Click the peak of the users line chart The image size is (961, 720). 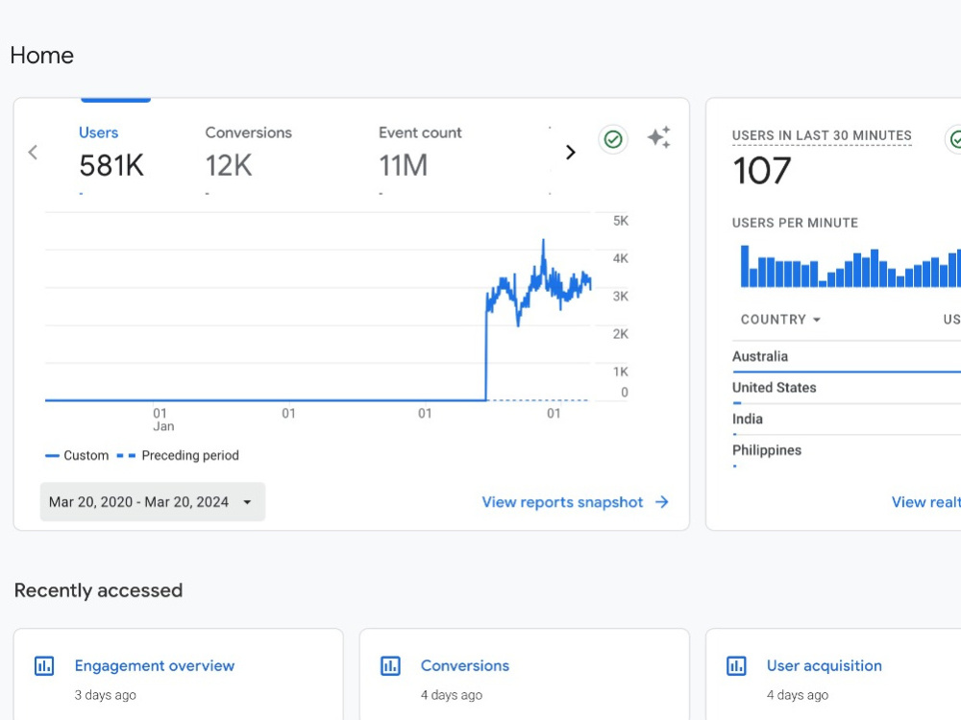coord(543,241)
